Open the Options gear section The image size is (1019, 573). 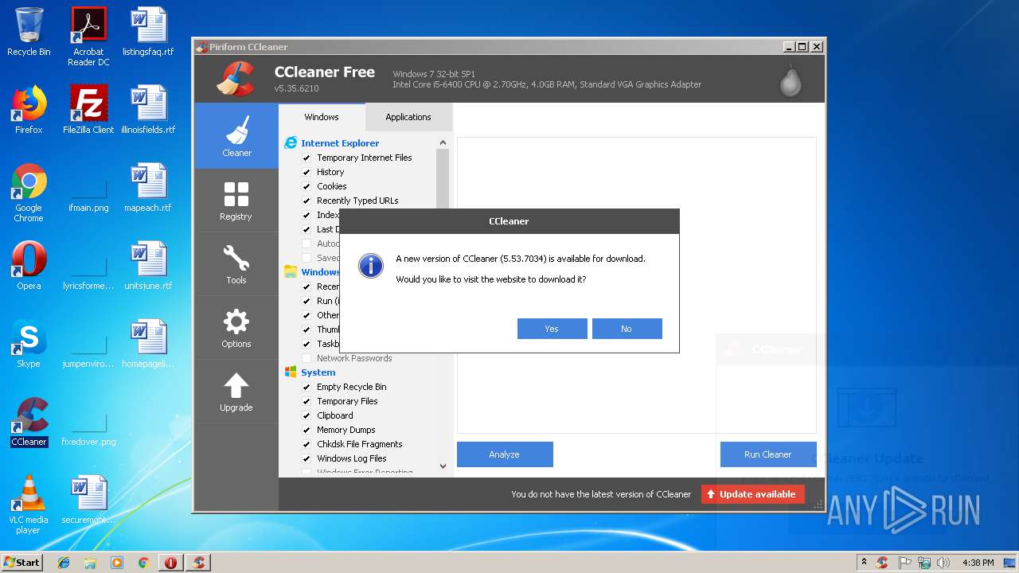236,327
